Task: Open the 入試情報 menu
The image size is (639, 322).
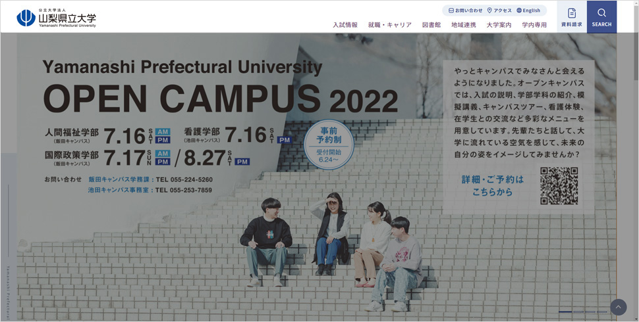Action: pos(345,25)
